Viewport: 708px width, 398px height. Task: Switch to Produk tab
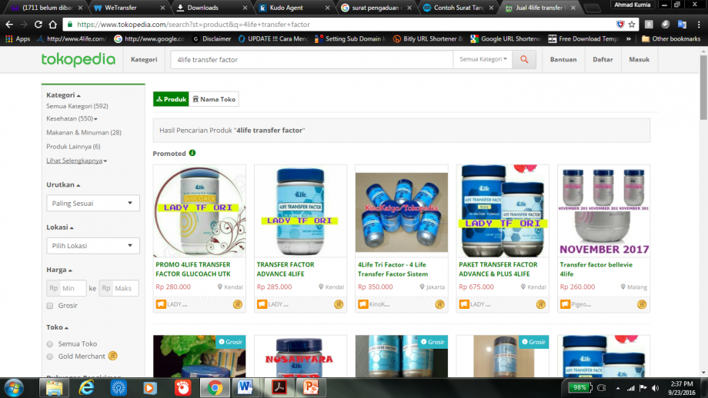click(171, 99)
